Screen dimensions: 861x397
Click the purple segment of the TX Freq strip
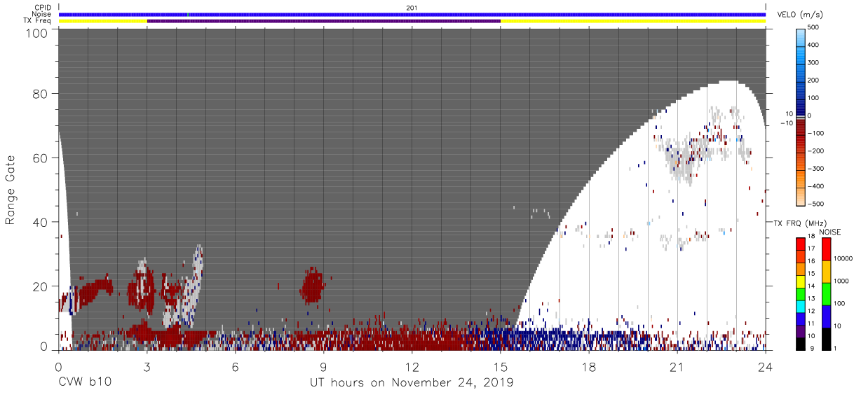324,21
